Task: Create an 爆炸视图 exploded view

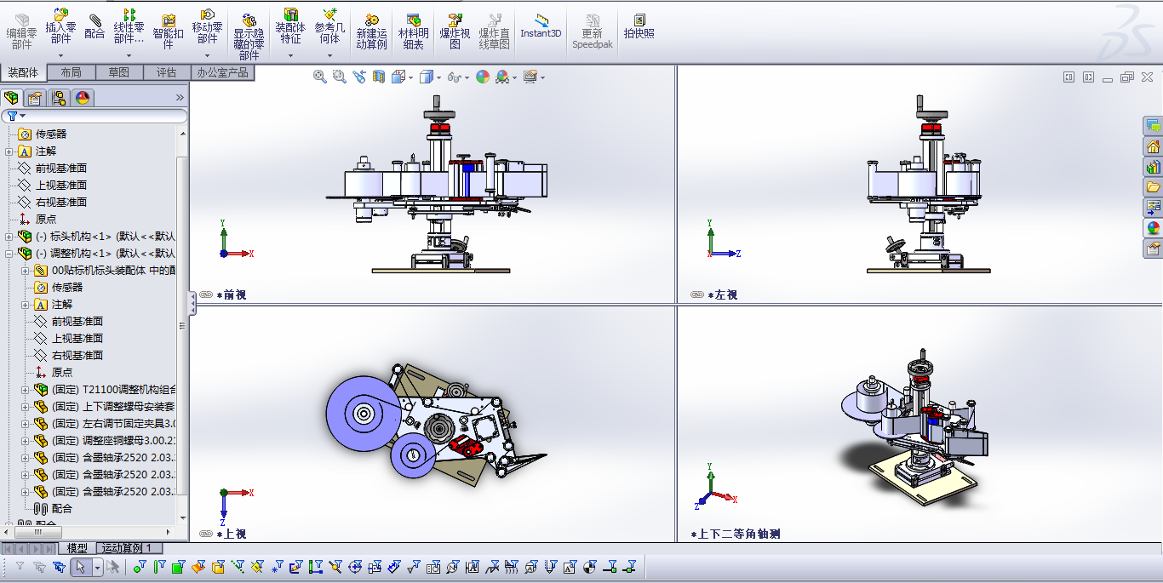Action: point(455,31)
